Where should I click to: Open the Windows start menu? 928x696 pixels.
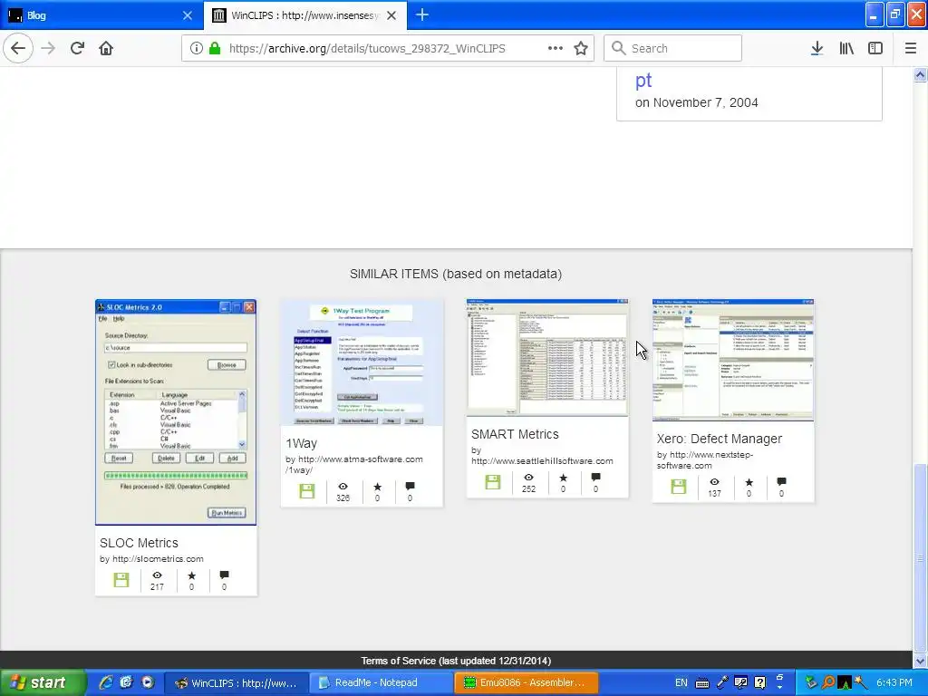coord(43,682)
